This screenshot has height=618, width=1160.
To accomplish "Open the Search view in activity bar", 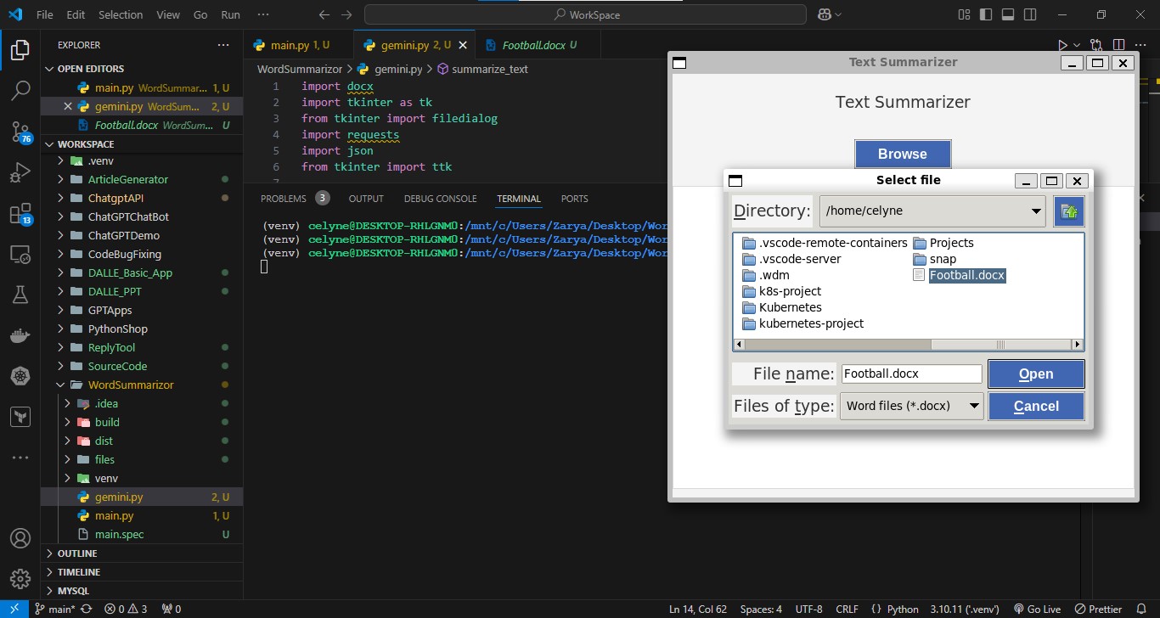I will click(20, 89).
